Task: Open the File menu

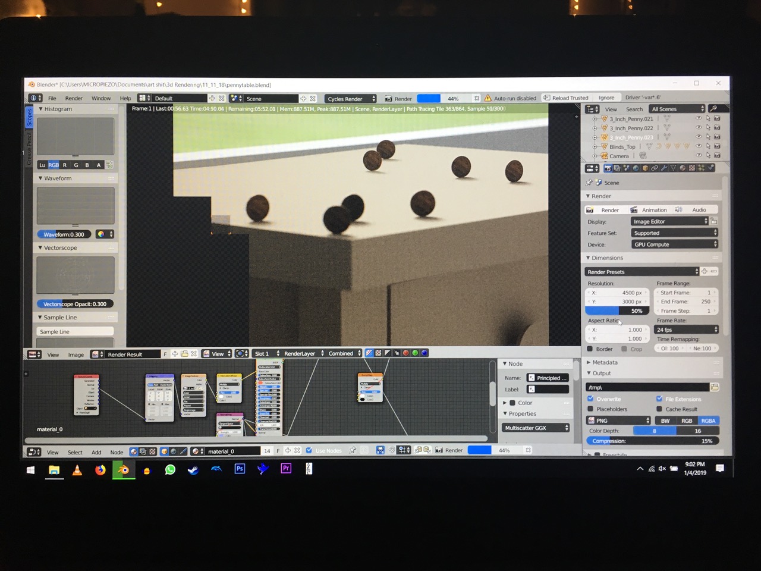Action: coord(52,98)
